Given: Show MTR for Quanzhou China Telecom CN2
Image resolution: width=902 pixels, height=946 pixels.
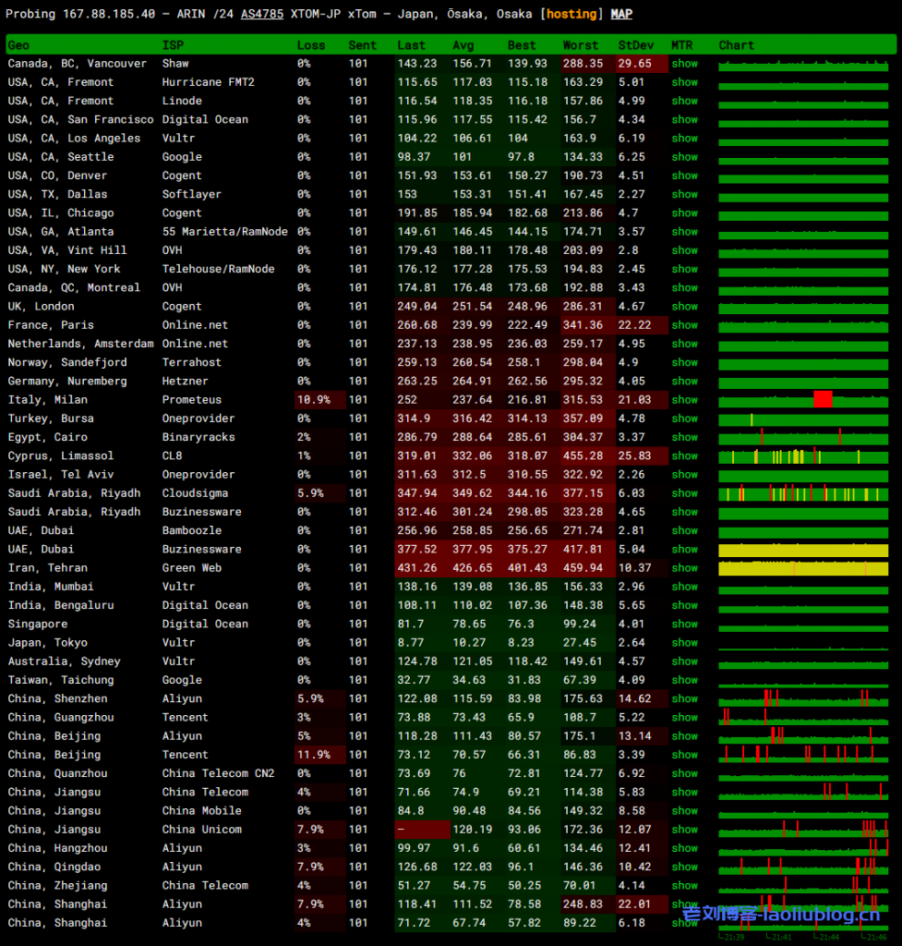Looking at the screenshot, I should click(x=684, y=774).
